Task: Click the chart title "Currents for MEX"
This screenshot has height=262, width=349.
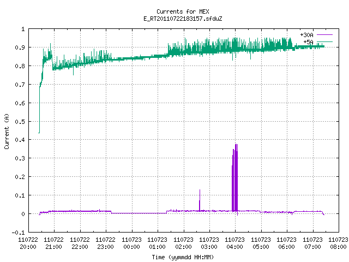Action: [183, 11]
